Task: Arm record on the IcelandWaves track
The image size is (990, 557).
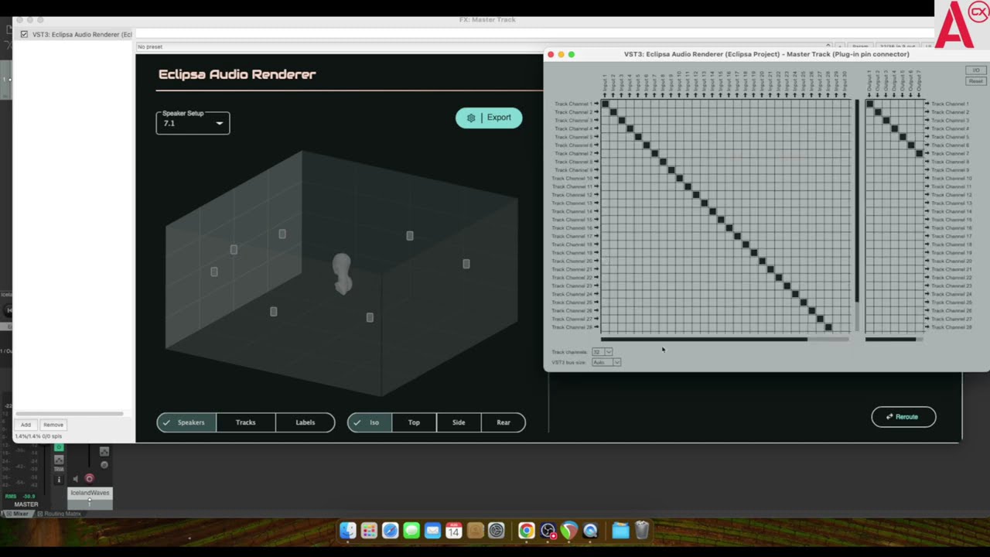Action: (89, 479)
